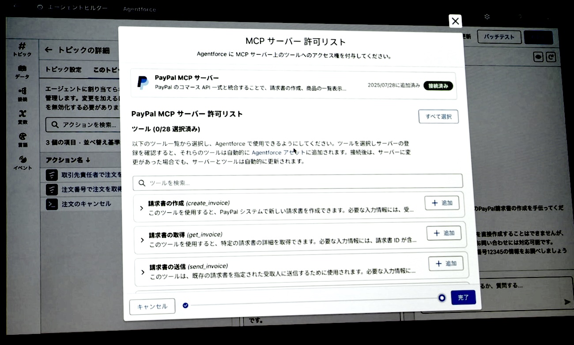
Task: Open the 接続 sidebar section
Action: (x=22, y=94)
